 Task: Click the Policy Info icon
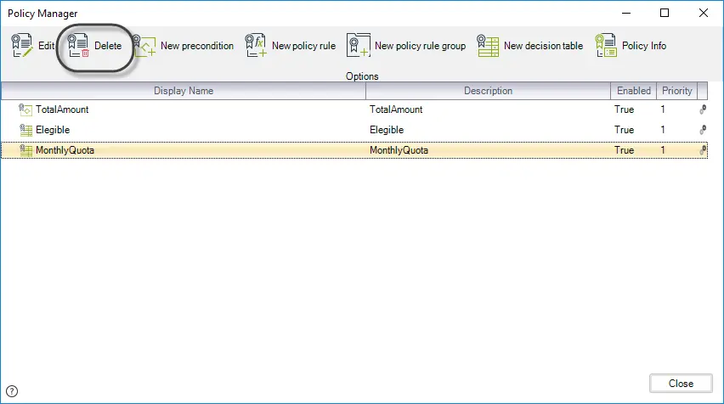coord(606,45)
